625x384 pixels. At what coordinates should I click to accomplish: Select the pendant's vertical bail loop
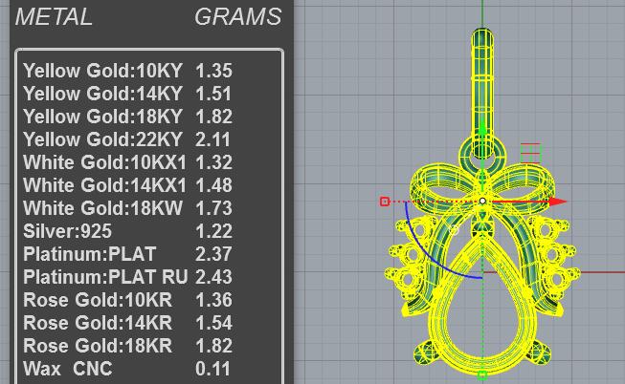click(x=482, y=94)
